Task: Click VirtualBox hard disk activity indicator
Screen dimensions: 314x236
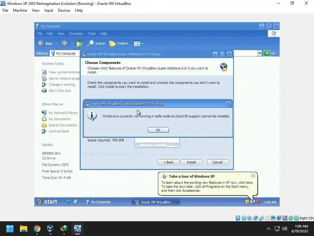Action: point(238,218)
